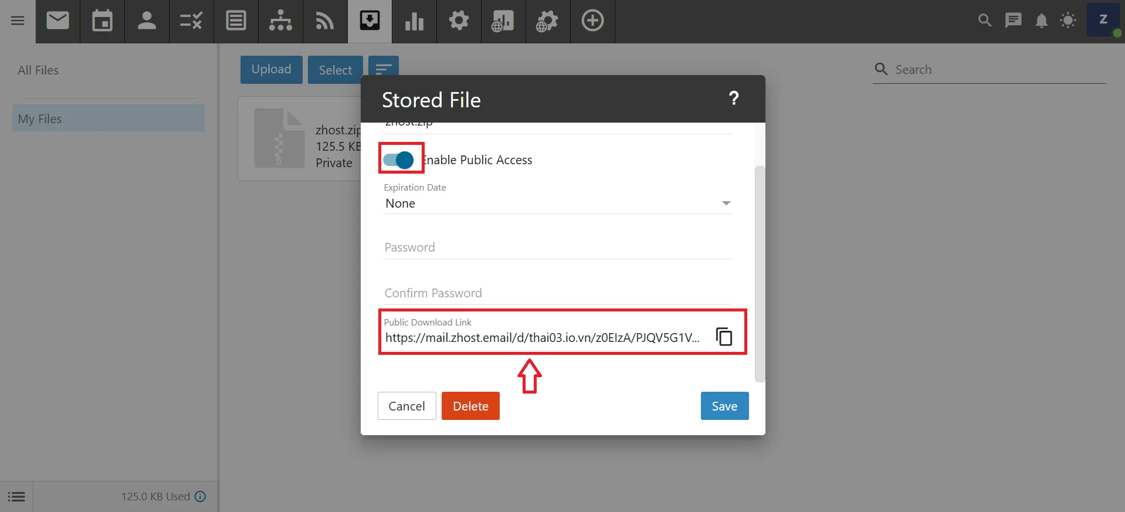
Task: Open the RSS feeds icon
Action: (x=325, y=21)
